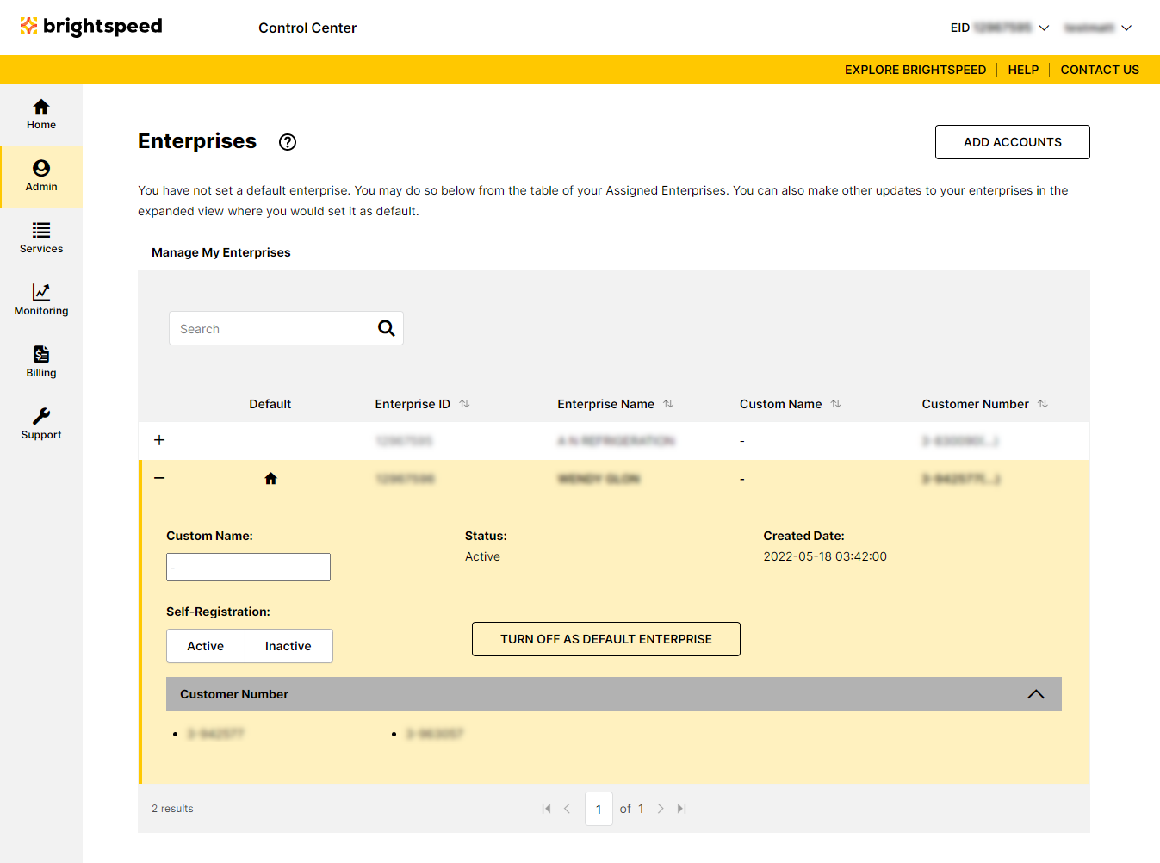Click the Add Accounts button
Image resolution: width=1160 pixels, height=863 pixels.
click(1013, 142)
